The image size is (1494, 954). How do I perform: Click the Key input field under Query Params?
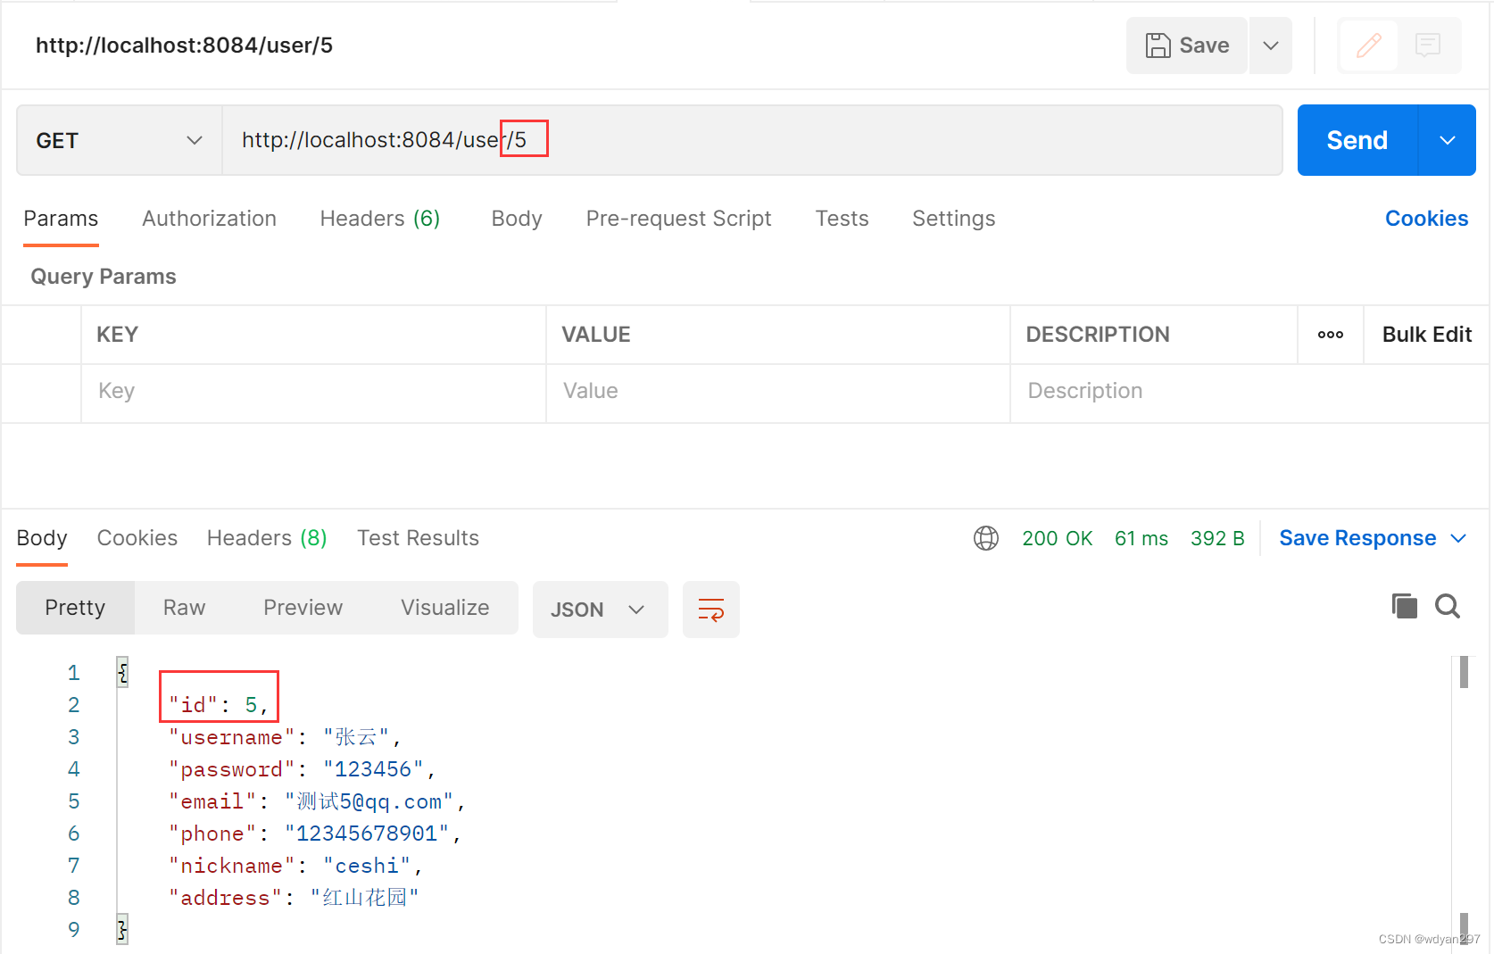[x=311, y=391]
